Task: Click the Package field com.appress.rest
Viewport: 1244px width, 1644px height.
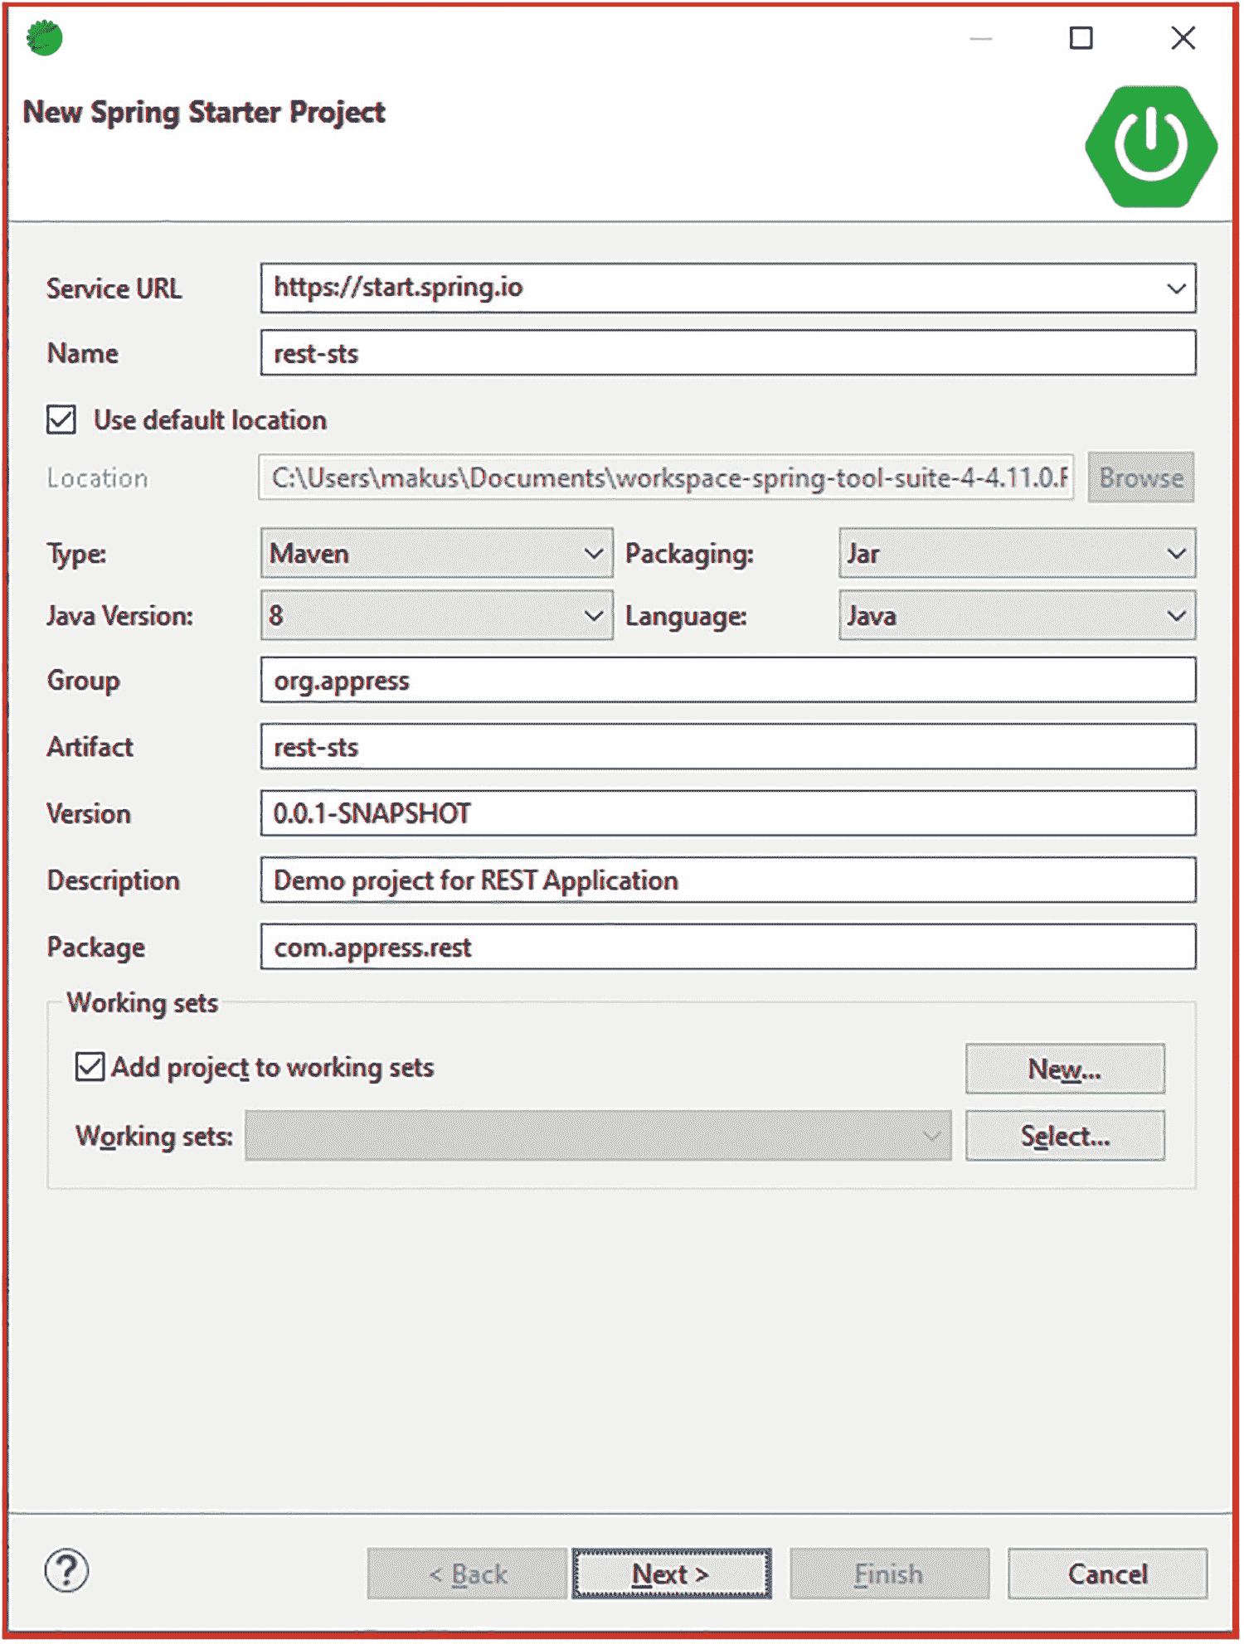Action: tap(728, 947)
